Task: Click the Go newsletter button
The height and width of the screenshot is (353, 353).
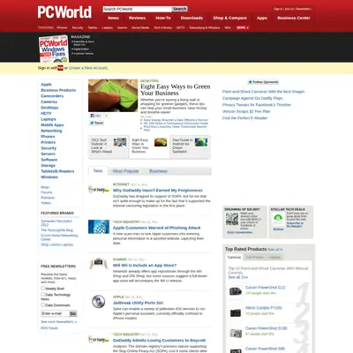Action: 73,313
